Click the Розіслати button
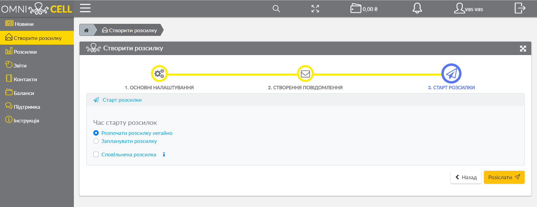The image size is (537, 207). (x=504, y=177)
